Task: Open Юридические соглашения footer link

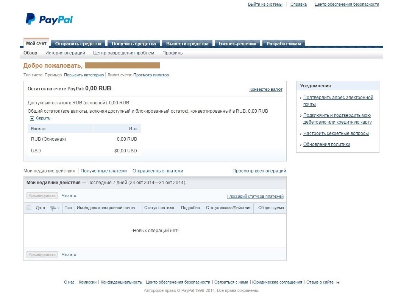Action: click(x=277, y=282)
